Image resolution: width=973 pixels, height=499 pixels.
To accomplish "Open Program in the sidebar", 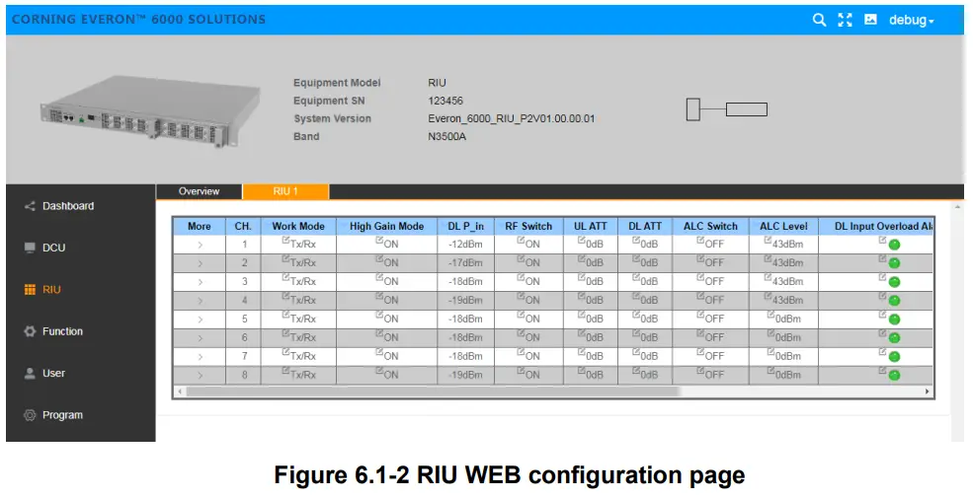I will [62, 415].
